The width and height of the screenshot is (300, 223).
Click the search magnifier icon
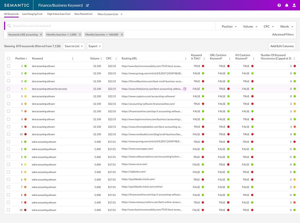point(9,26)
